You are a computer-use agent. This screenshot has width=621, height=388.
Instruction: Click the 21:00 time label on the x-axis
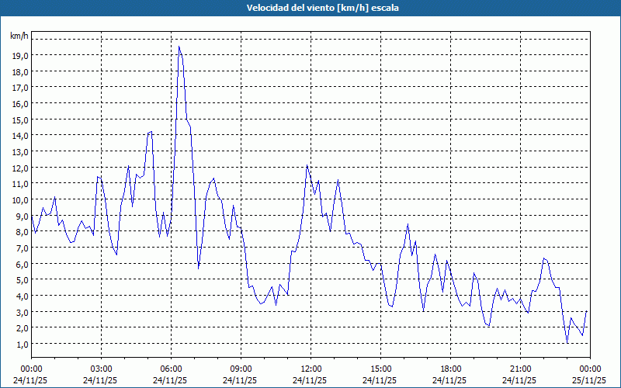pos(520,369)
